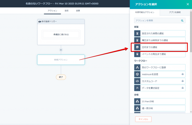
Task: Select Webhookを送信 action
Action: click(x=160, y=74)
